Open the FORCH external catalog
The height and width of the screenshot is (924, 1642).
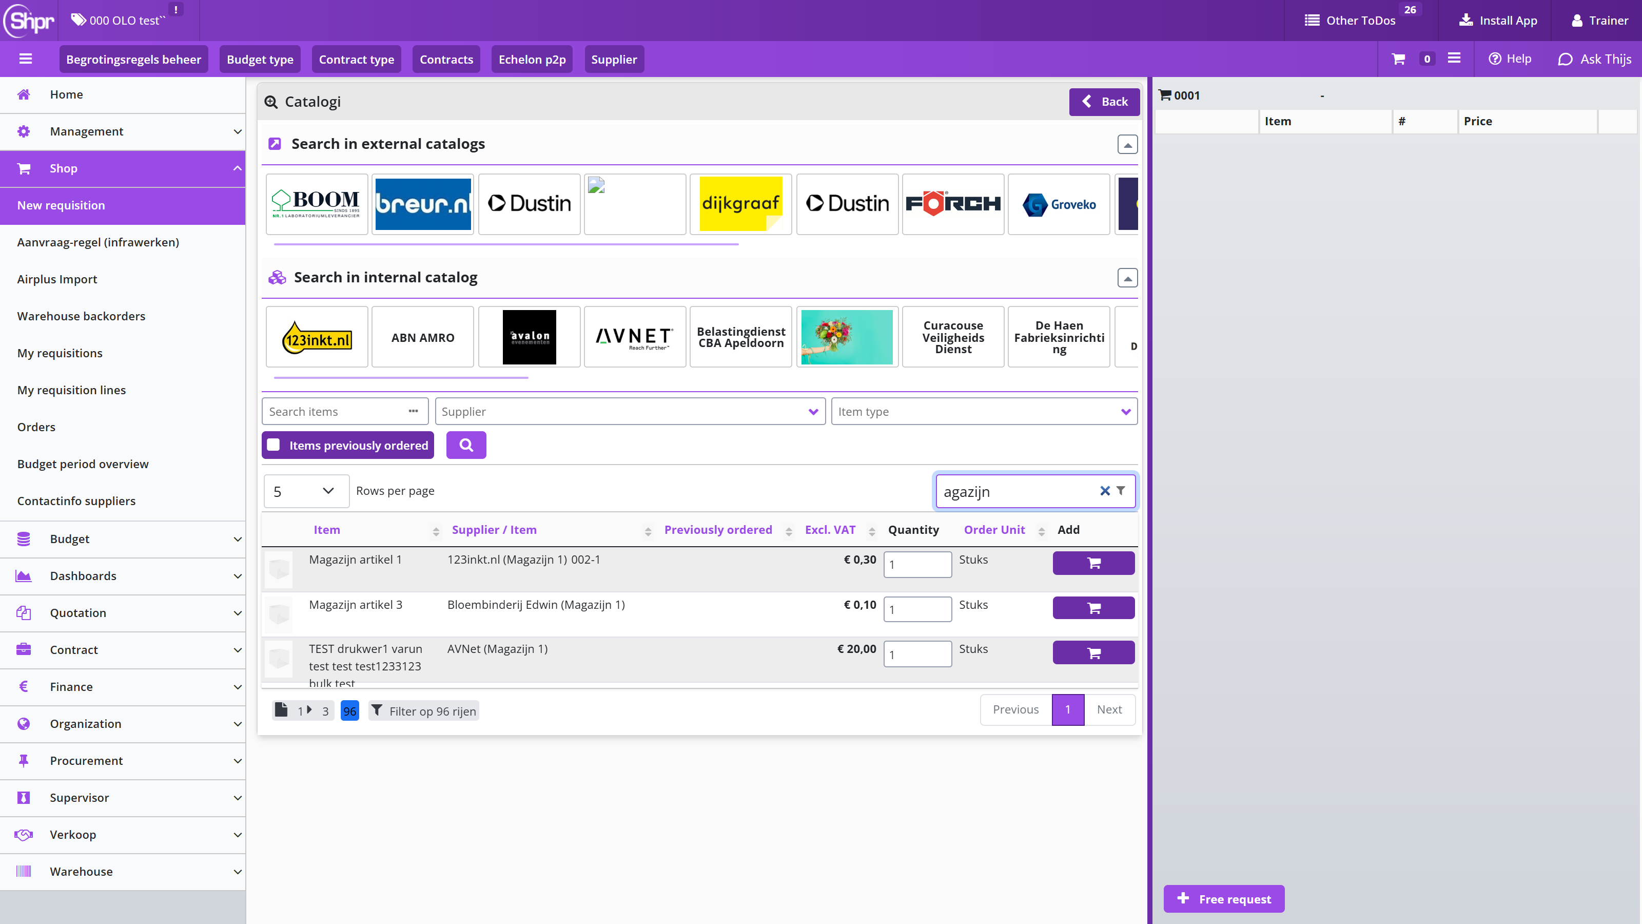click(x=953, y=204)
